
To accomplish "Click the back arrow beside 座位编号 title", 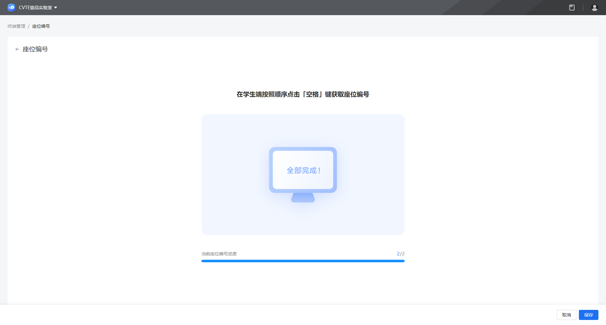I will click(17, 49).
